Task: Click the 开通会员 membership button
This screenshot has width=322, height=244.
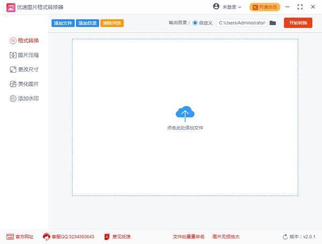Action: pyautogui.click(x=265, y=7)
